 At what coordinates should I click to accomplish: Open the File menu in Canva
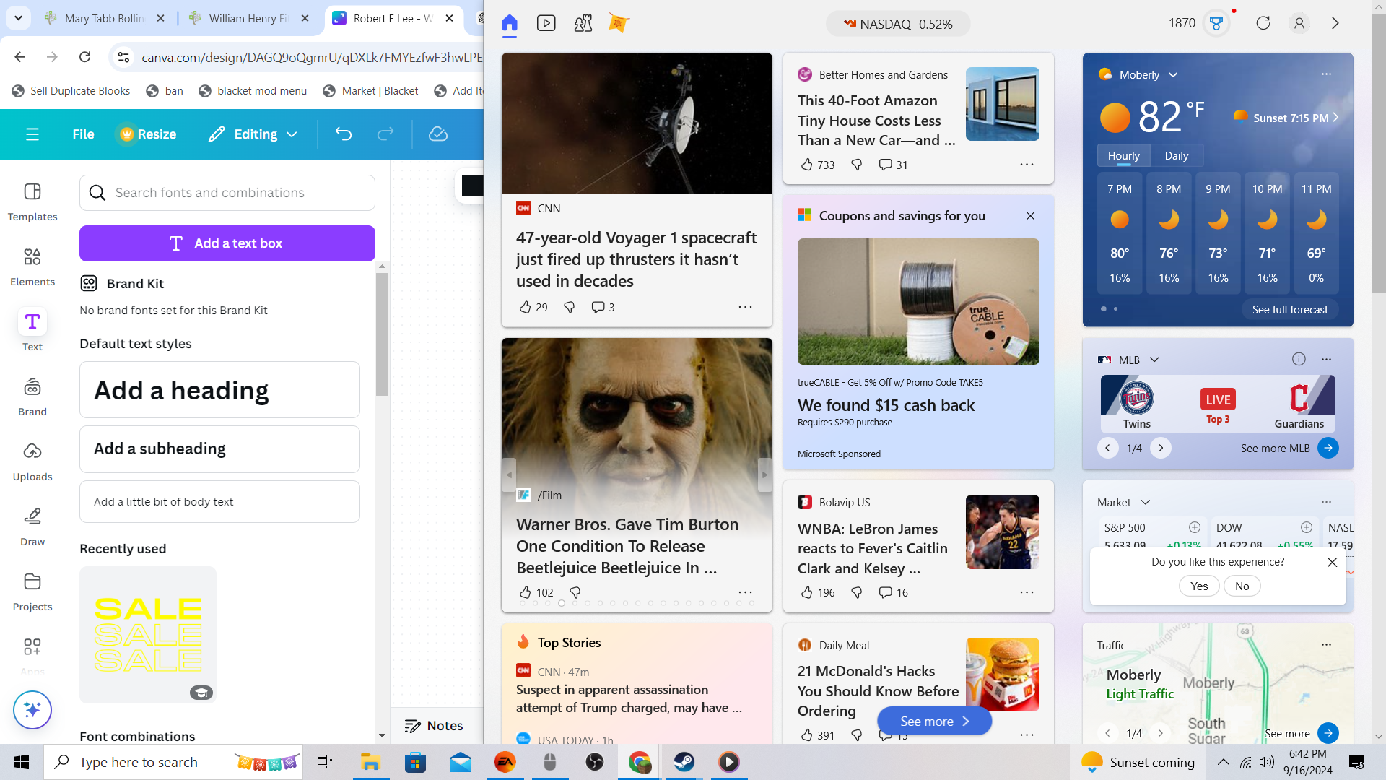click(x=83, y=134)
